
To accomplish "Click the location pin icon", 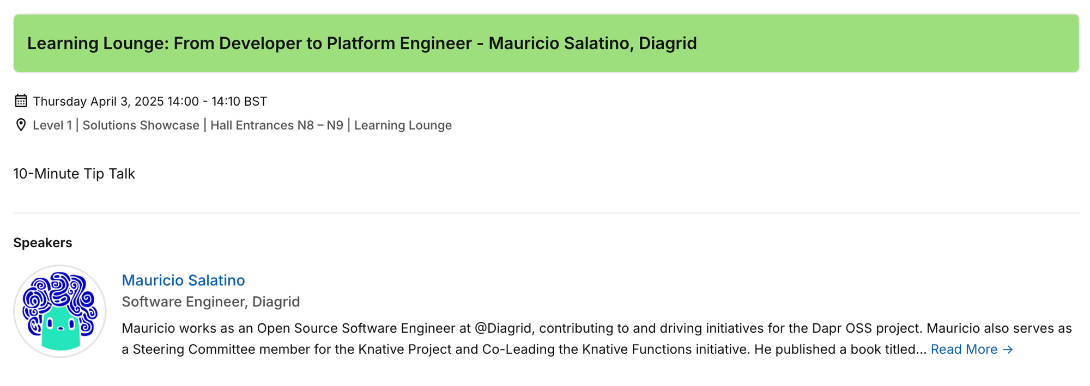I will (21, 125).
